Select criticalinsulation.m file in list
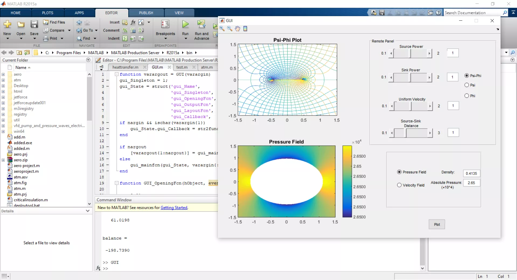The height and width of the screenshot is (280, 517). pyautogui.click(x=31, y=200)
